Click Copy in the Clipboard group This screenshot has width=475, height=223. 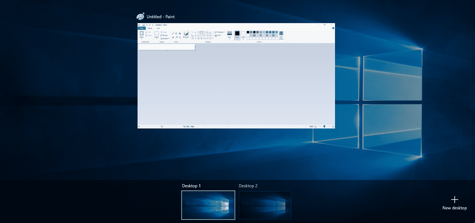point(148,35)
